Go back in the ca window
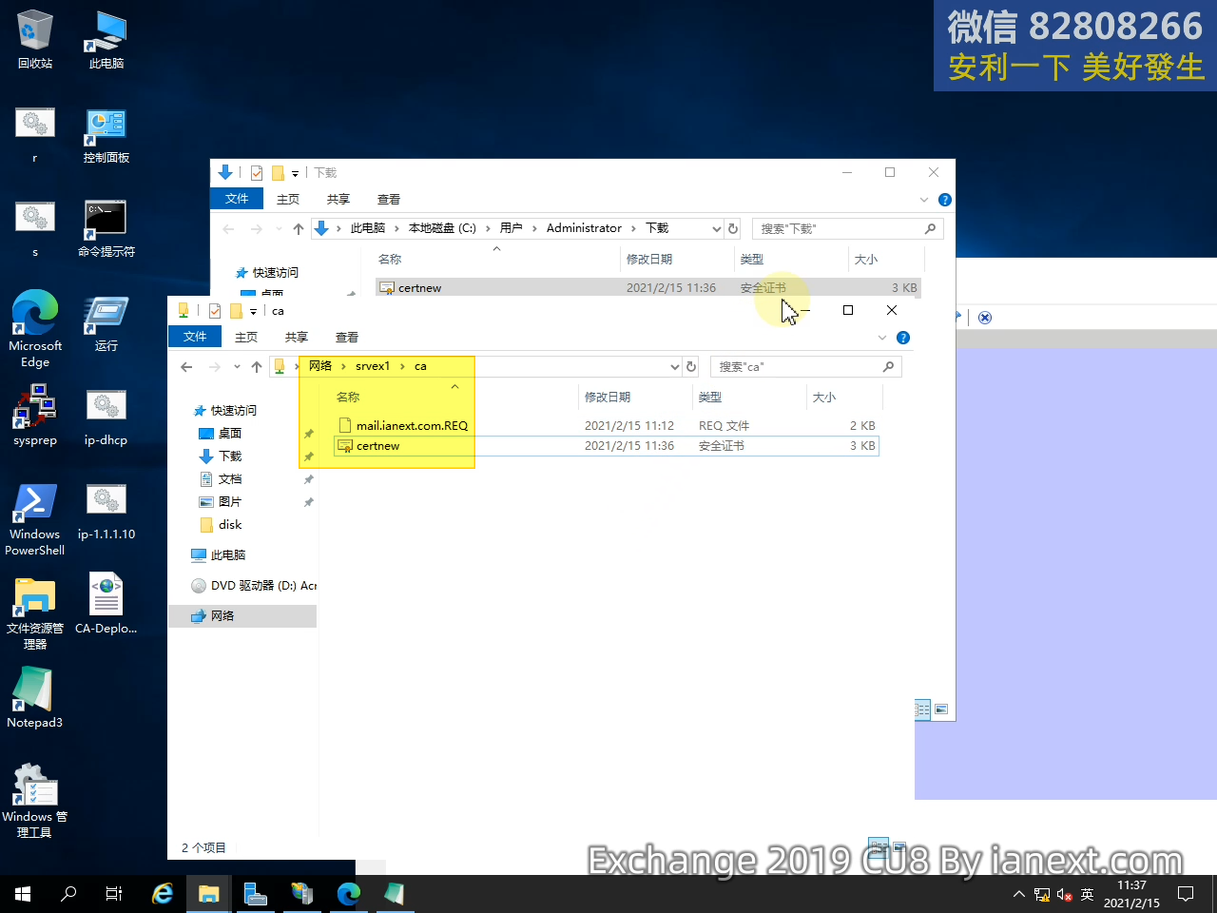 pos(186,367)
